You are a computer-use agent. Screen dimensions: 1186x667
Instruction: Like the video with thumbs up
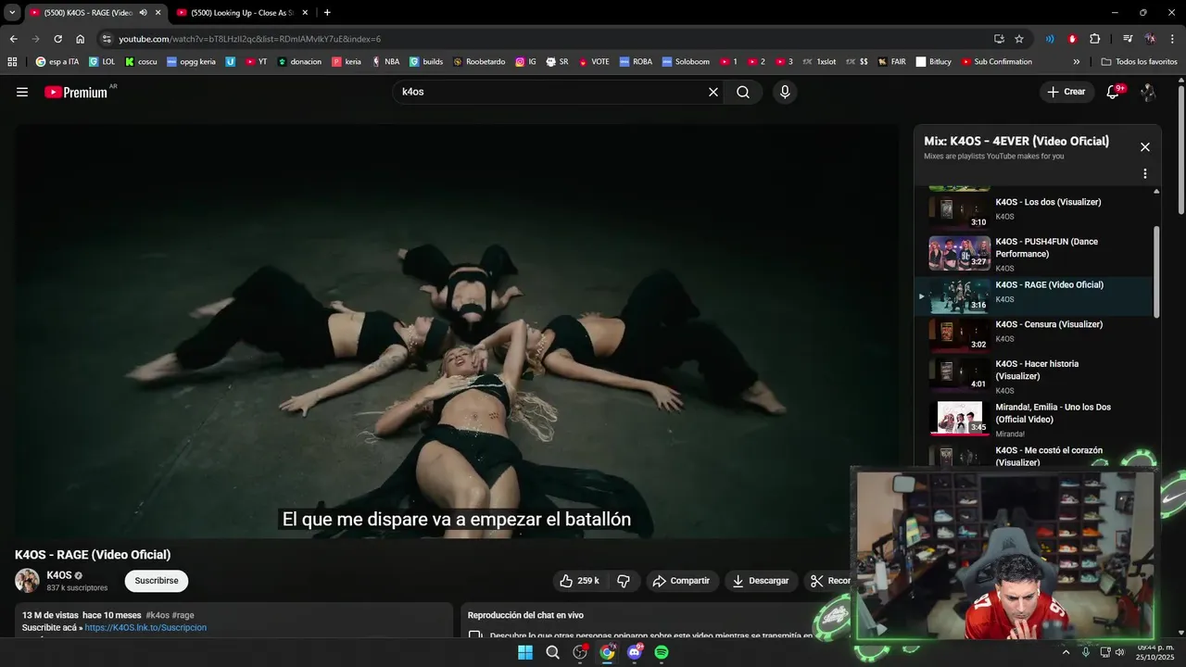click(579, 581)
